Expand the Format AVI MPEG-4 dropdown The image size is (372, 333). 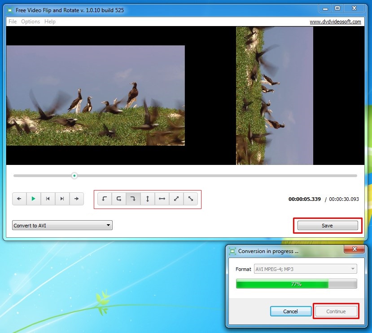click(305, 269)
